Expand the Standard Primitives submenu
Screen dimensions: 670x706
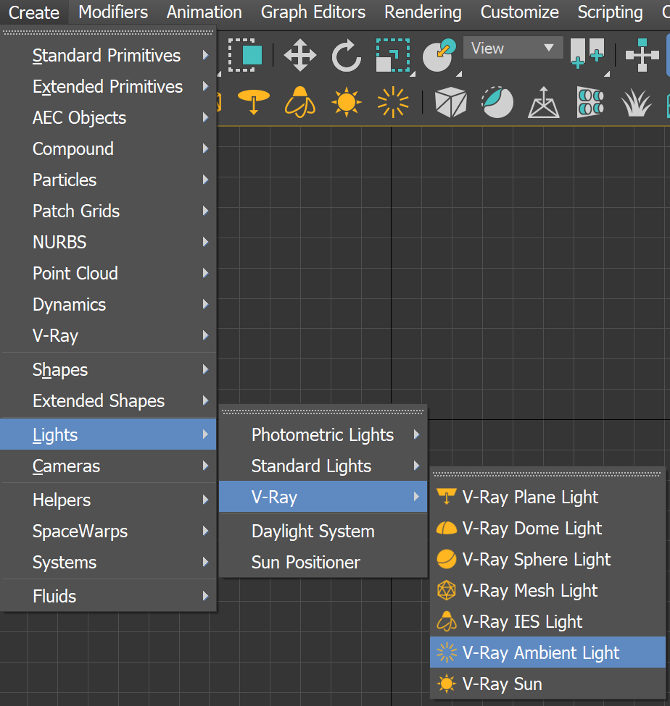tap(106, 55)
